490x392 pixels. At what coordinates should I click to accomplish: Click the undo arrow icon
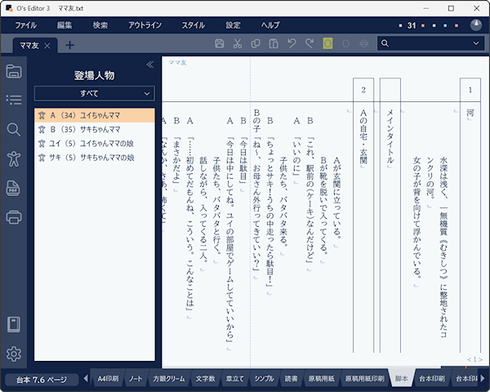coord(292,44)
